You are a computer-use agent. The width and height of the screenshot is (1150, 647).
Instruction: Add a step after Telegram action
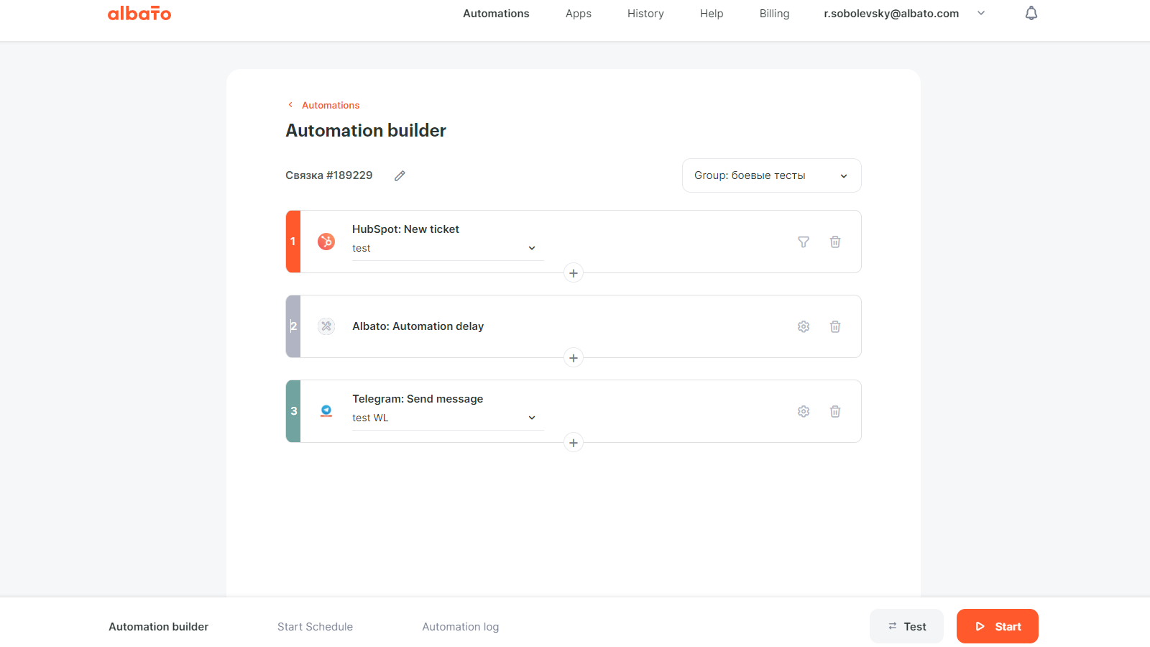tap(574, 443)
